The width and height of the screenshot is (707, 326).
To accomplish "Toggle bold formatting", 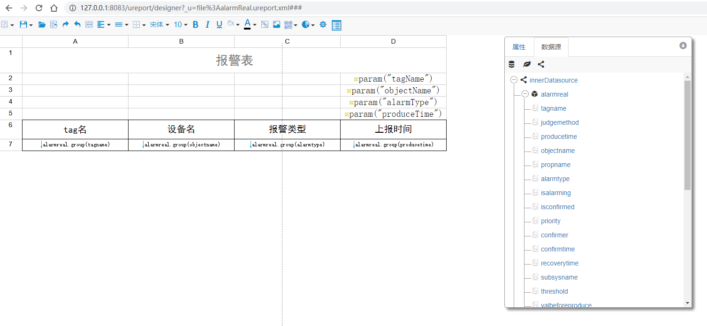I will (x=196, y=25).
